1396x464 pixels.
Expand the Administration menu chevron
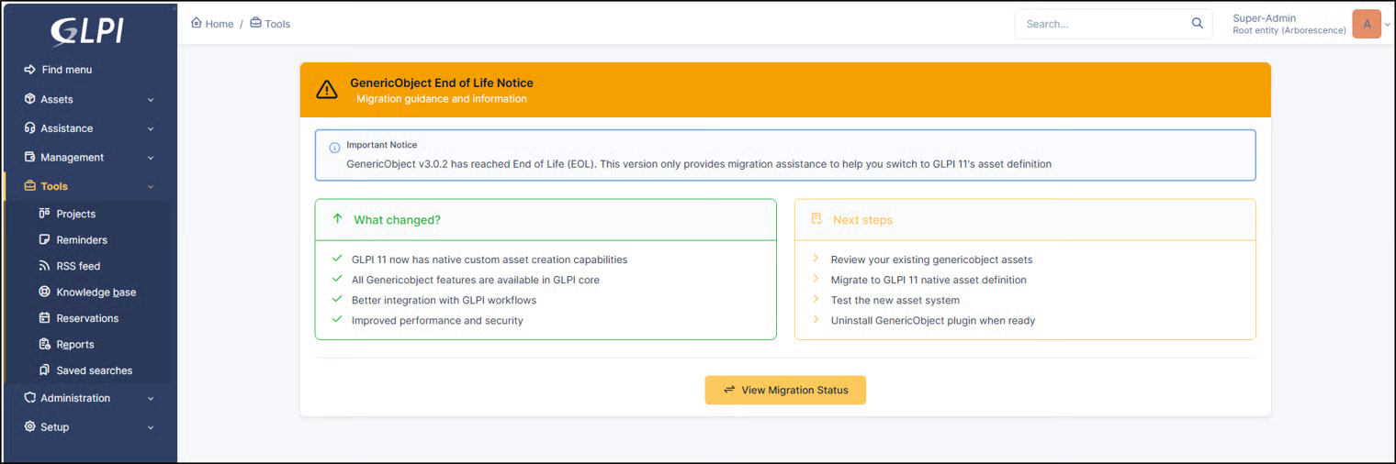tap(151, 399)
